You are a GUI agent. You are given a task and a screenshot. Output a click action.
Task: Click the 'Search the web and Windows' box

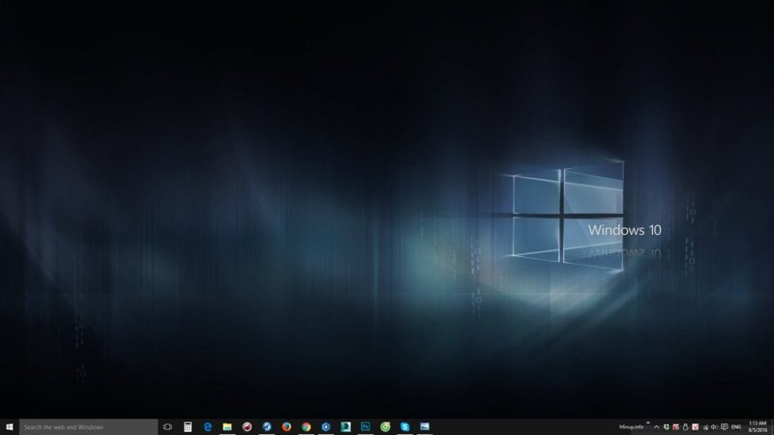(88, 427)
